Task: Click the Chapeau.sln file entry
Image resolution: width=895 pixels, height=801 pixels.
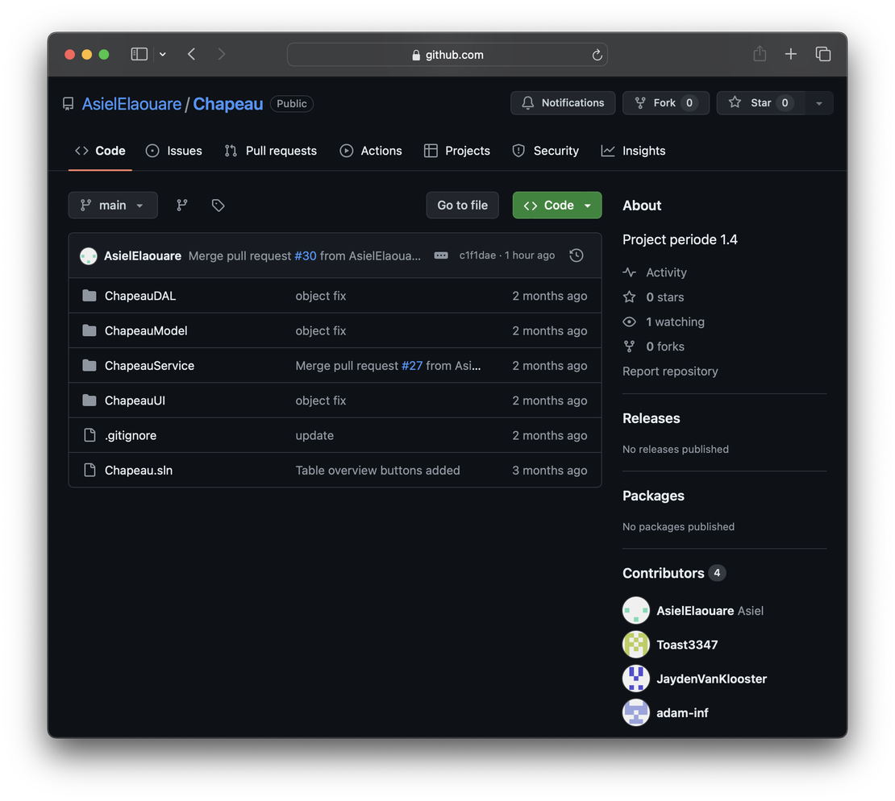Action: tap(138, 470)
